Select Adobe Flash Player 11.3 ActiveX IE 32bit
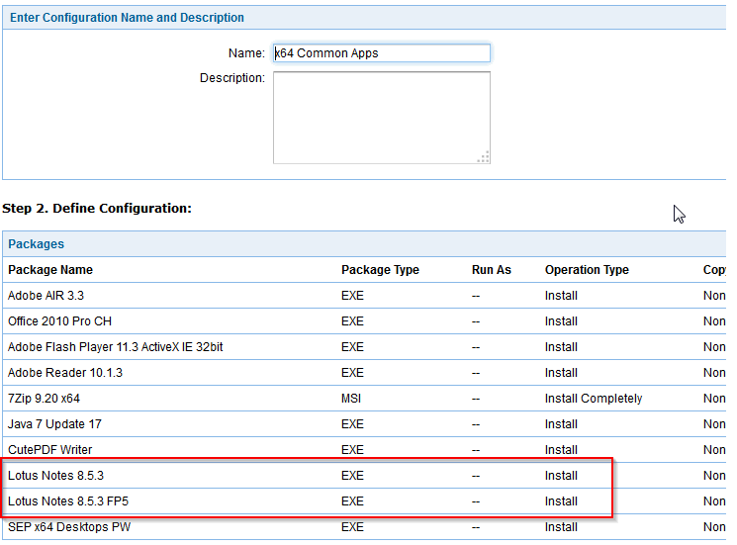Viewport: 737px width, 545px height. click(115, 347)
